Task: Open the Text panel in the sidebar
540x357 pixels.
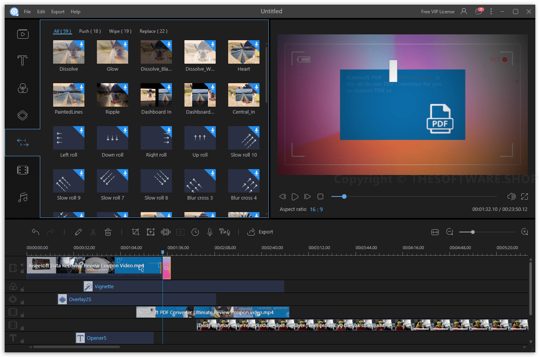Action: coord(23,61)
